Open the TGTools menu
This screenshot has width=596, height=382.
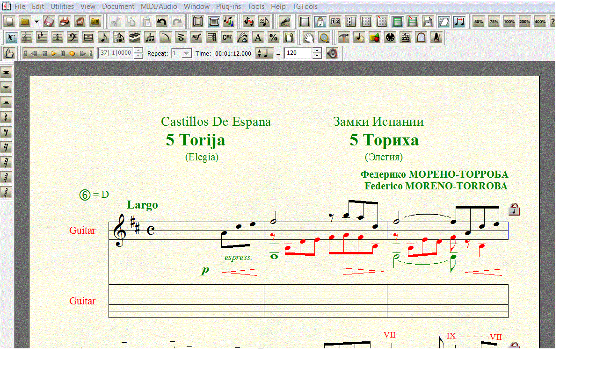305,7
